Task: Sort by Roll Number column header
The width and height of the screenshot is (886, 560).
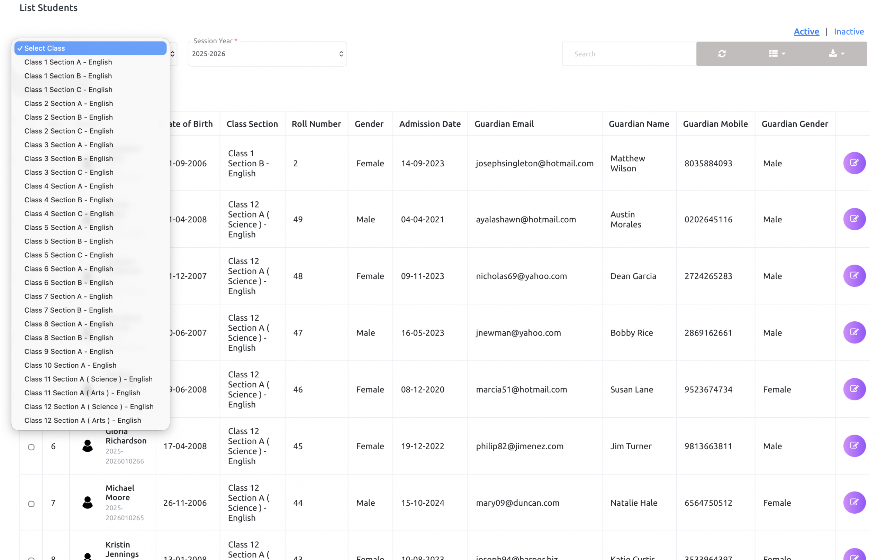Action: click(316, 124)
